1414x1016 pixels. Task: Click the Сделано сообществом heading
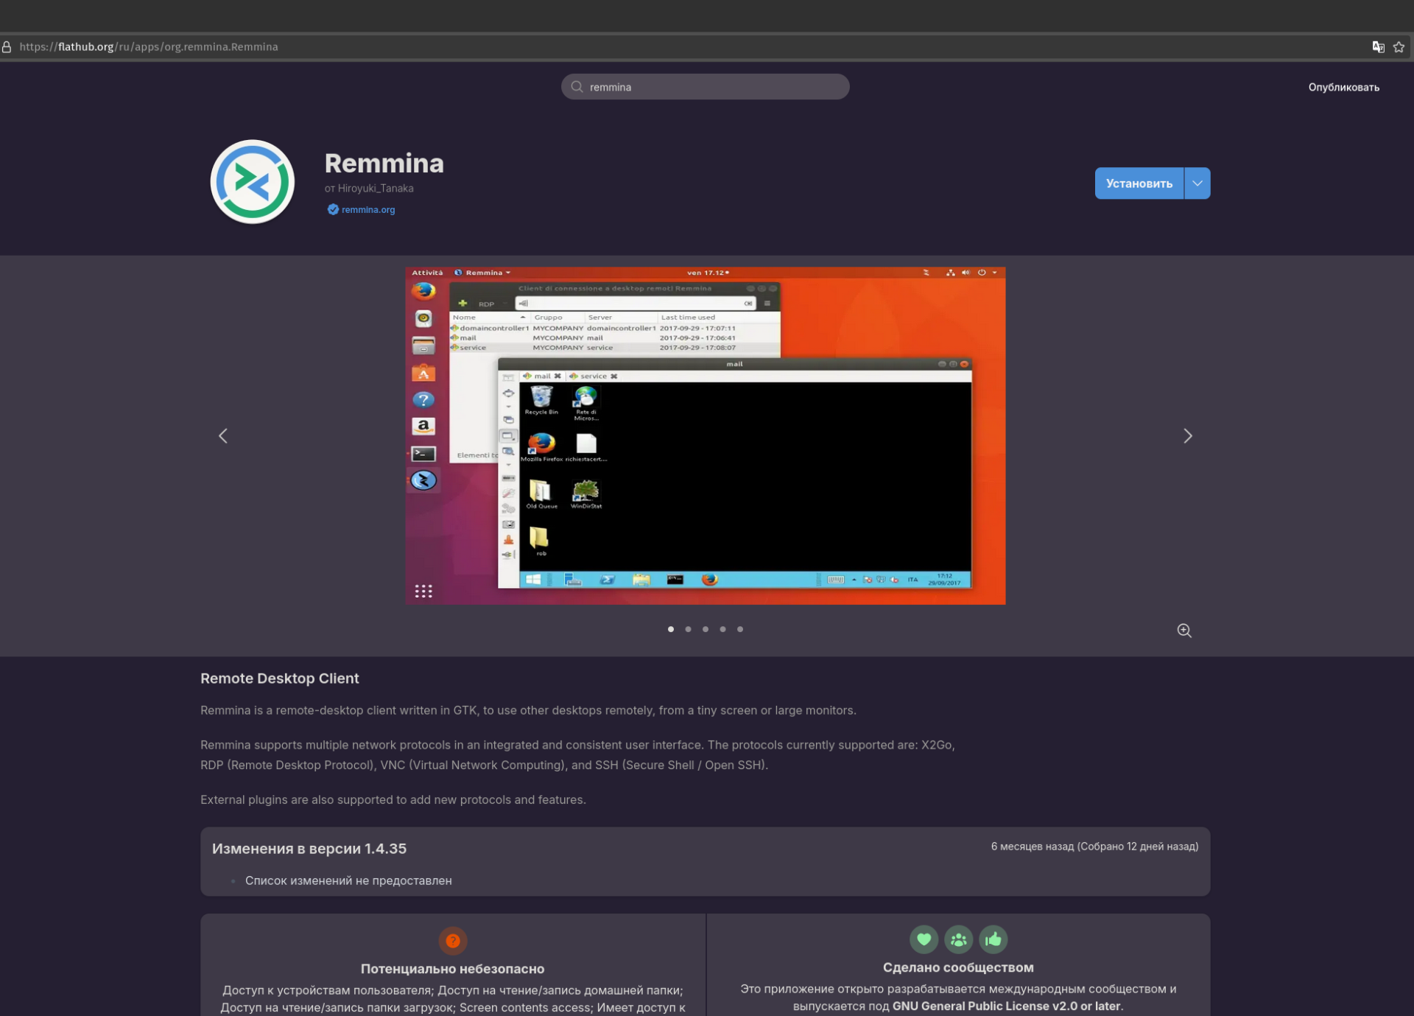pos(958,967)
